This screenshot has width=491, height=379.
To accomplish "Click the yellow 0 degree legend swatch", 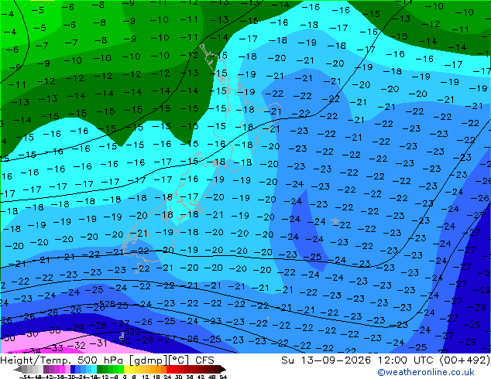I will (x=127, y=370).
